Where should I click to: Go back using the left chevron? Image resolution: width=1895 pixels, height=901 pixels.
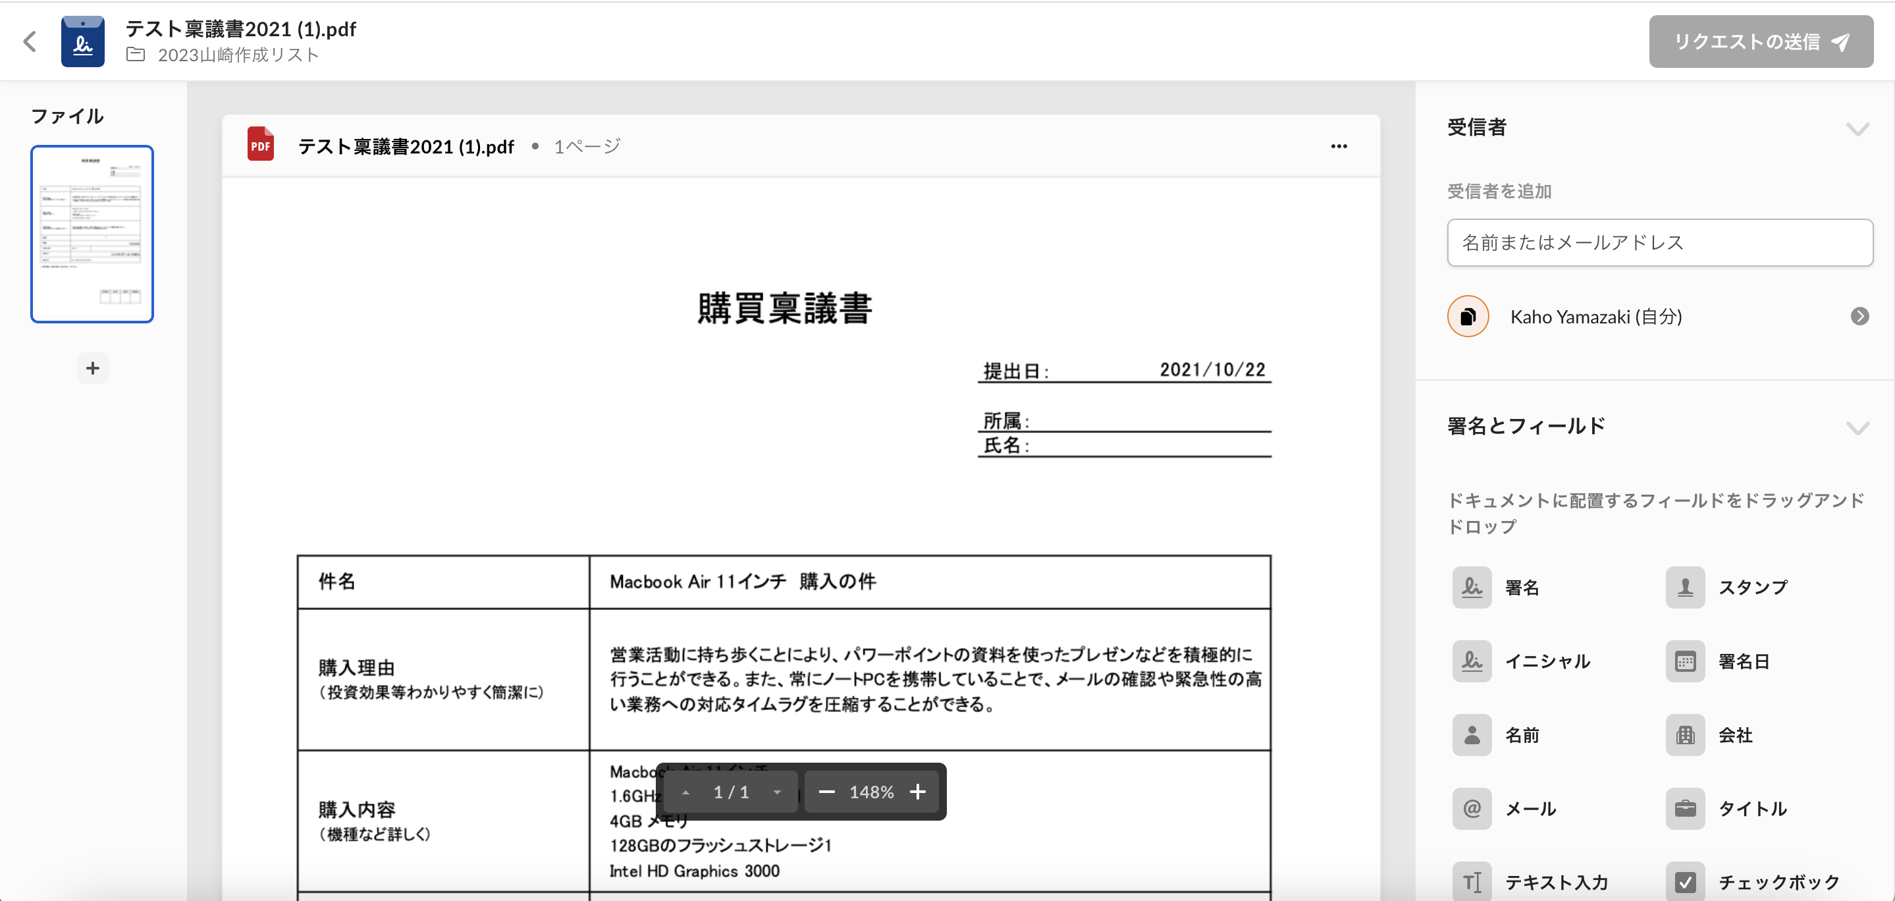tap(30, 41)
